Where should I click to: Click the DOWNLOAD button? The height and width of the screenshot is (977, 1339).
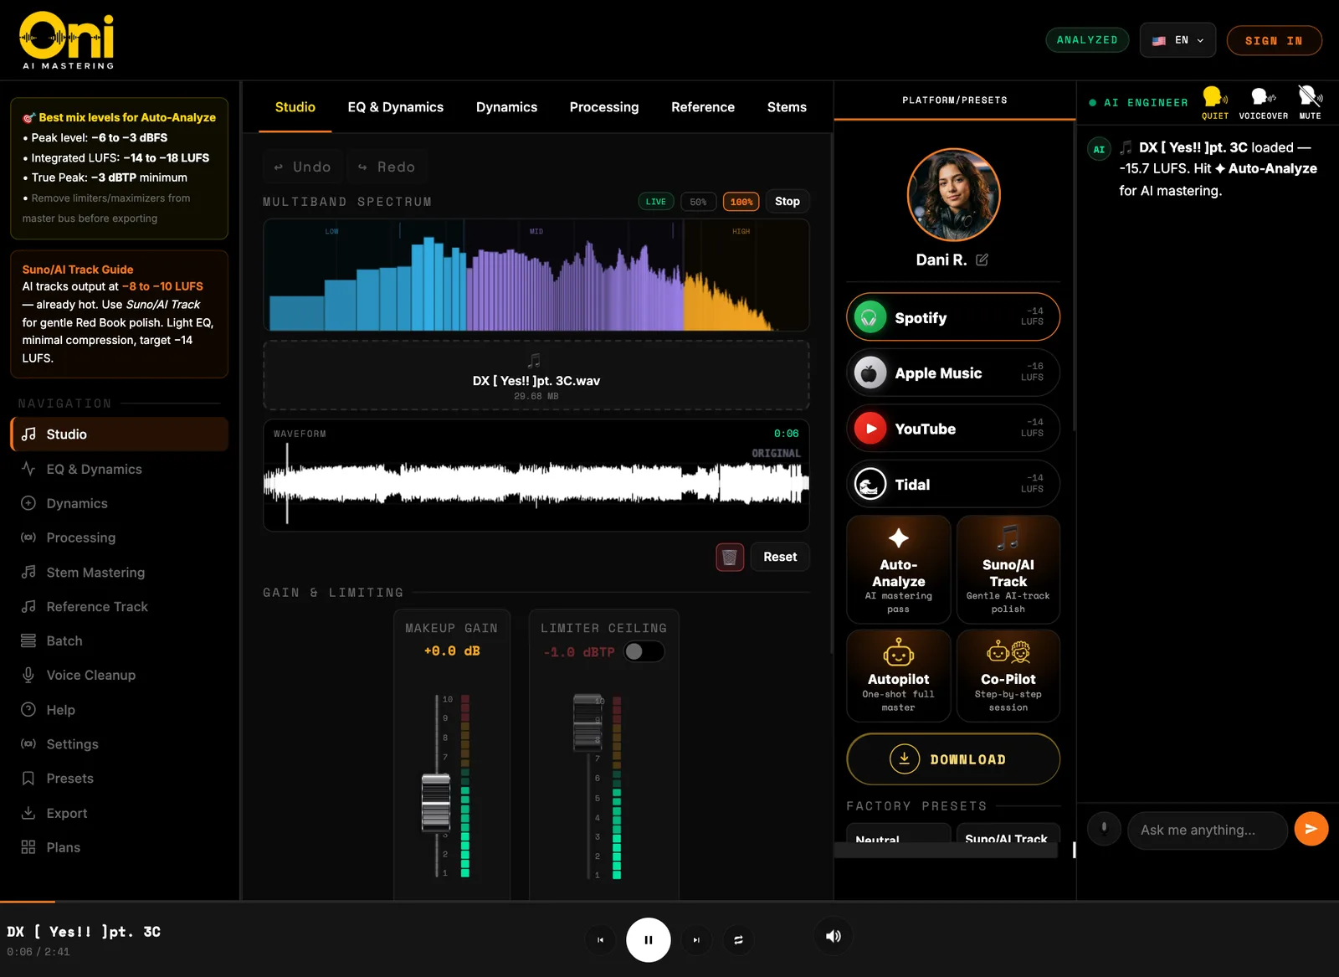(x=953, y=759)
